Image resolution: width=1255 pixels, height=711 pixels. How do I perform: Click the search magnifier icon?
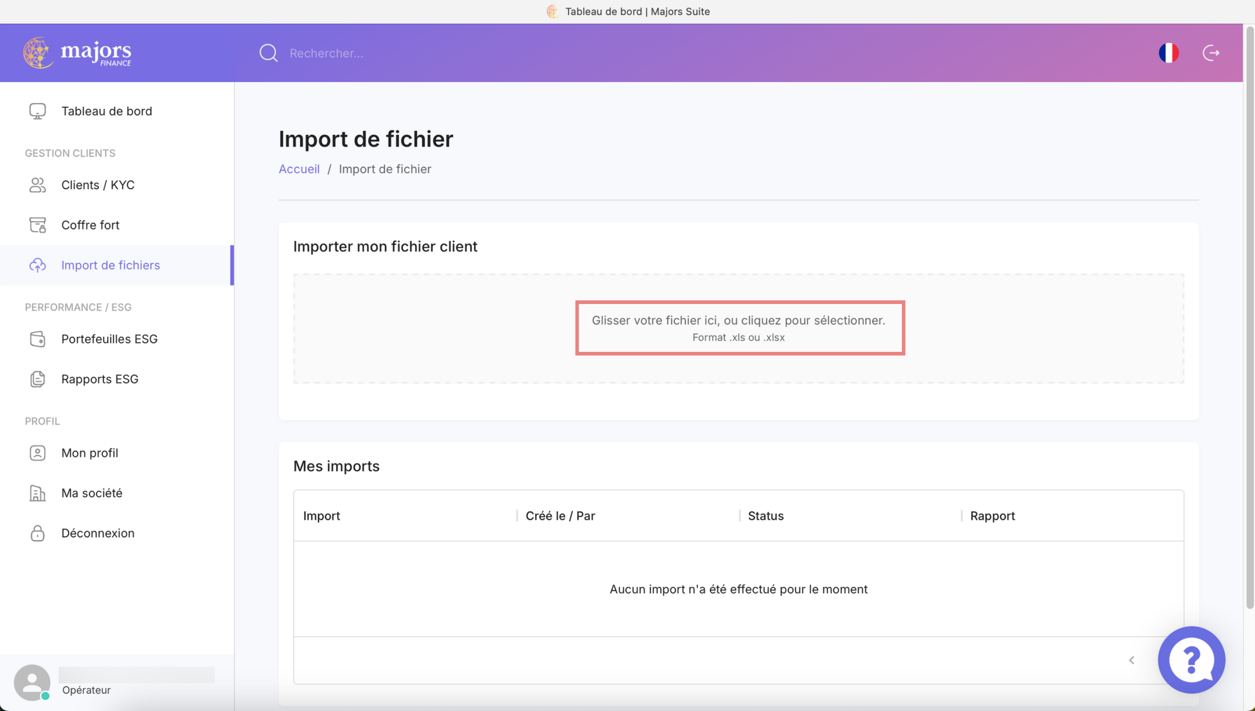[x=268, y=53]
